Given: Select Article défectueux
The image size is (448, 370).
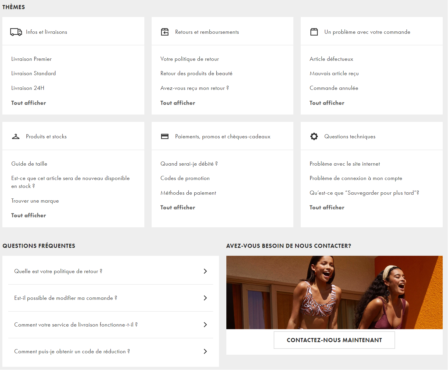Looking at the screenshot, I should 331,59.
